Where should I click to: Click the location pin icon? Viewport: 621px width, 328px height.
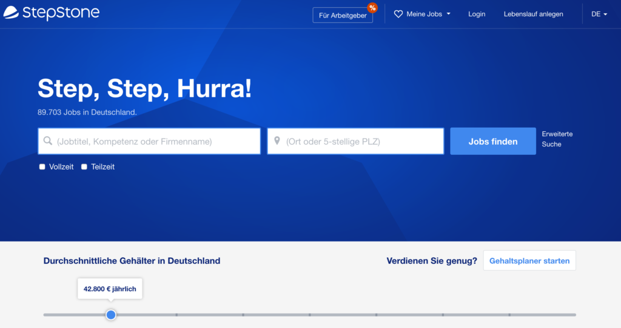277,141
